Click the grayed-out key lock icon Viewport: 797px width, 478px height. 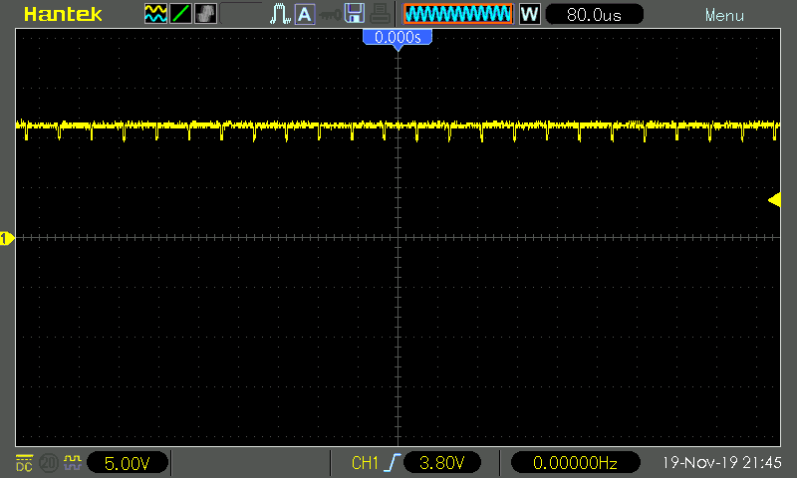(329, 14)
